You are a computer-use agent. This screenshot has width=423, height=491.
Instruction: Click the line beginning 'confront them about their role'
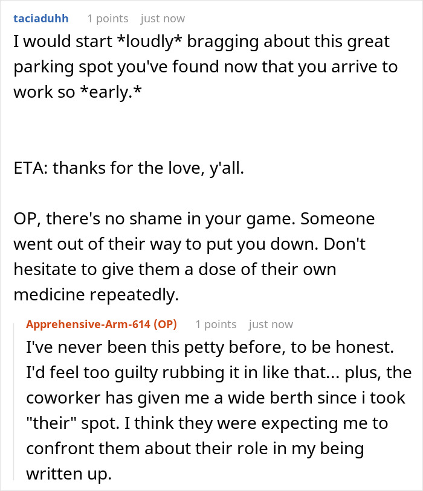(x=195, y=449)
